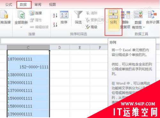Click the Filter (筛选) funnel icon
Viewport: 160px width, 118px height.
[x=78, y=14]
